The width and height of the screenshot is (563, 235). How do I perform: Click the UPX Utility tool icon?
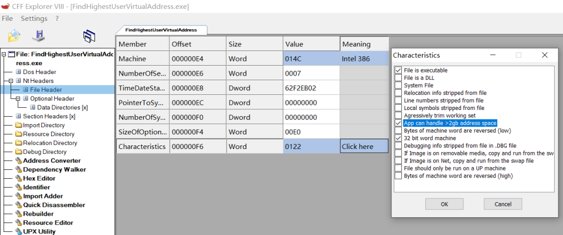[x=19, y=231]
